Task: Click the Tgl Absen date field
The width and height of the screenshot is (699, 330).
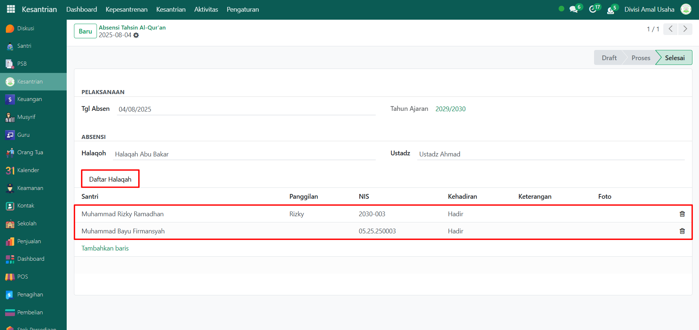Action: pyautogui.click(x=246, y=109)
